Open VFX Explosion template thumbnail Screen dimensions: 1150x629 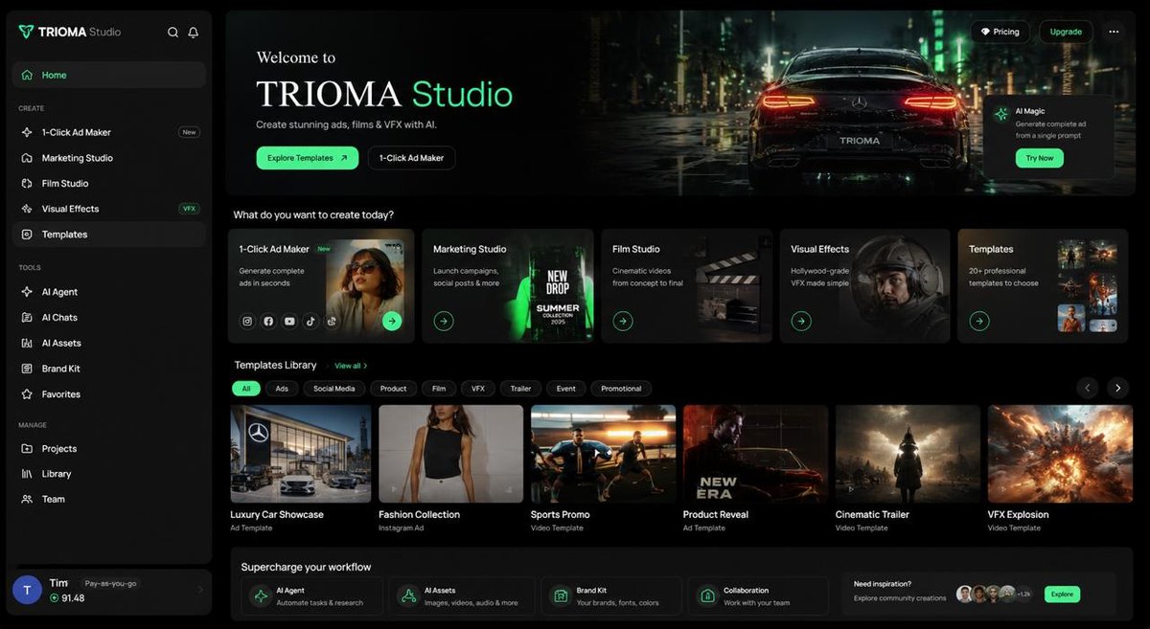tap(1060, 454)
